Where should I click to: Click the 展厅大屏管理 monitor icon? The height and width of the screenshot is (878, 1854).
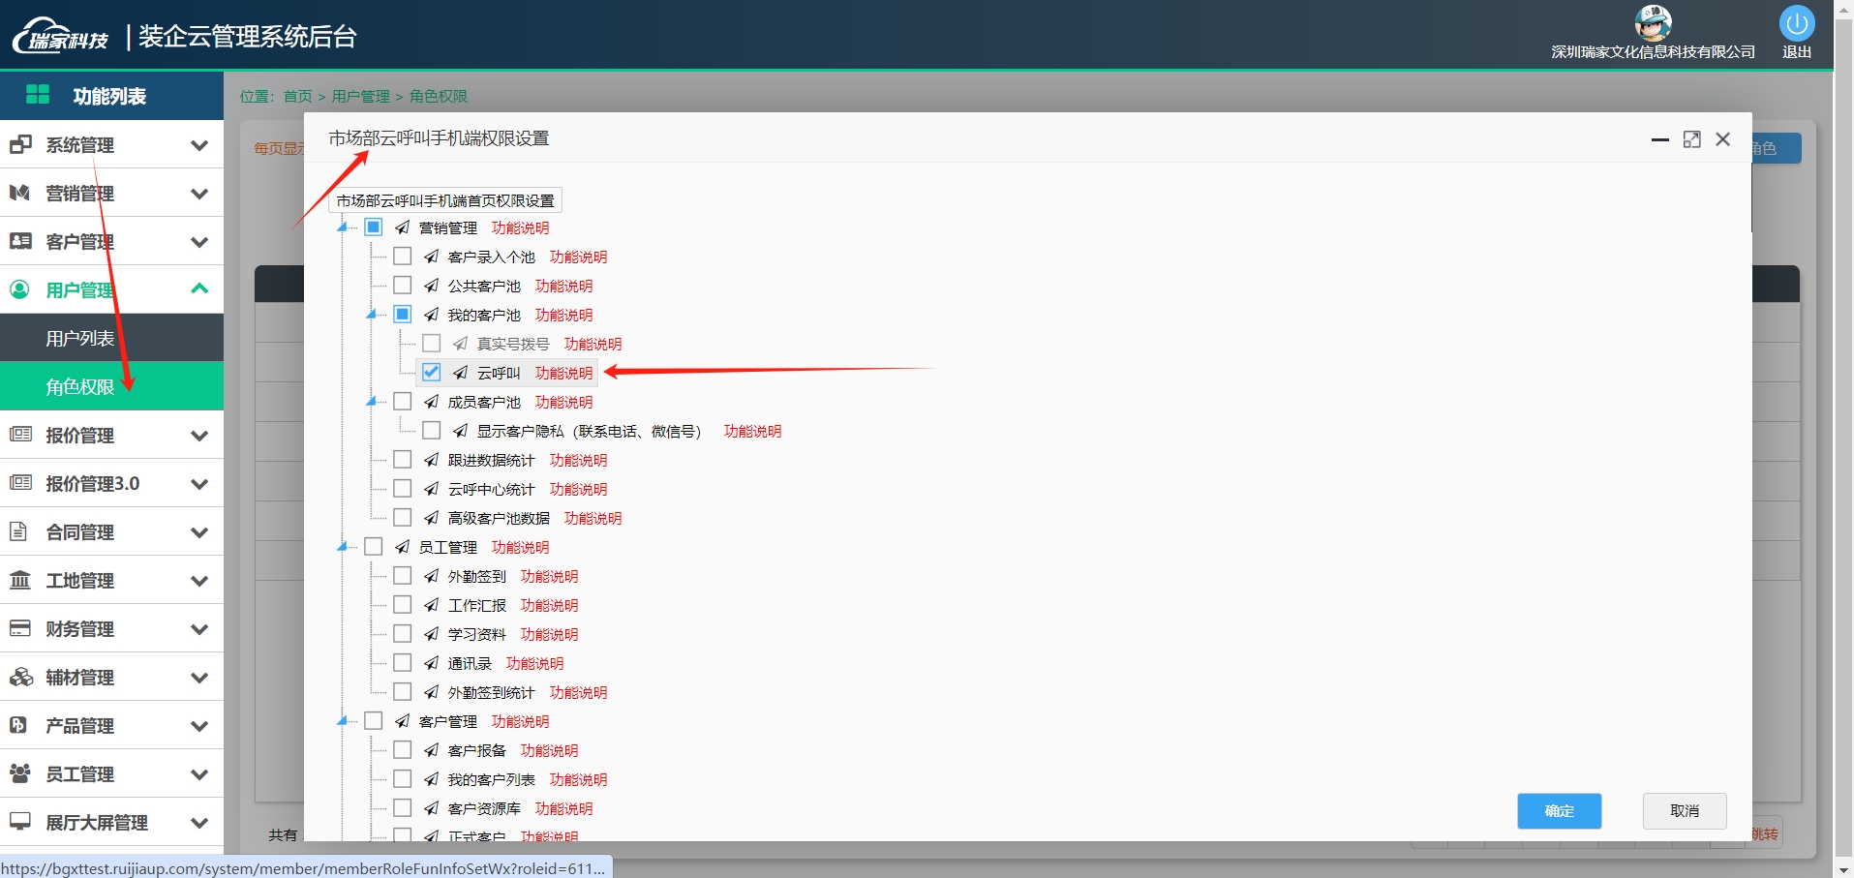(x=20, y=822)
